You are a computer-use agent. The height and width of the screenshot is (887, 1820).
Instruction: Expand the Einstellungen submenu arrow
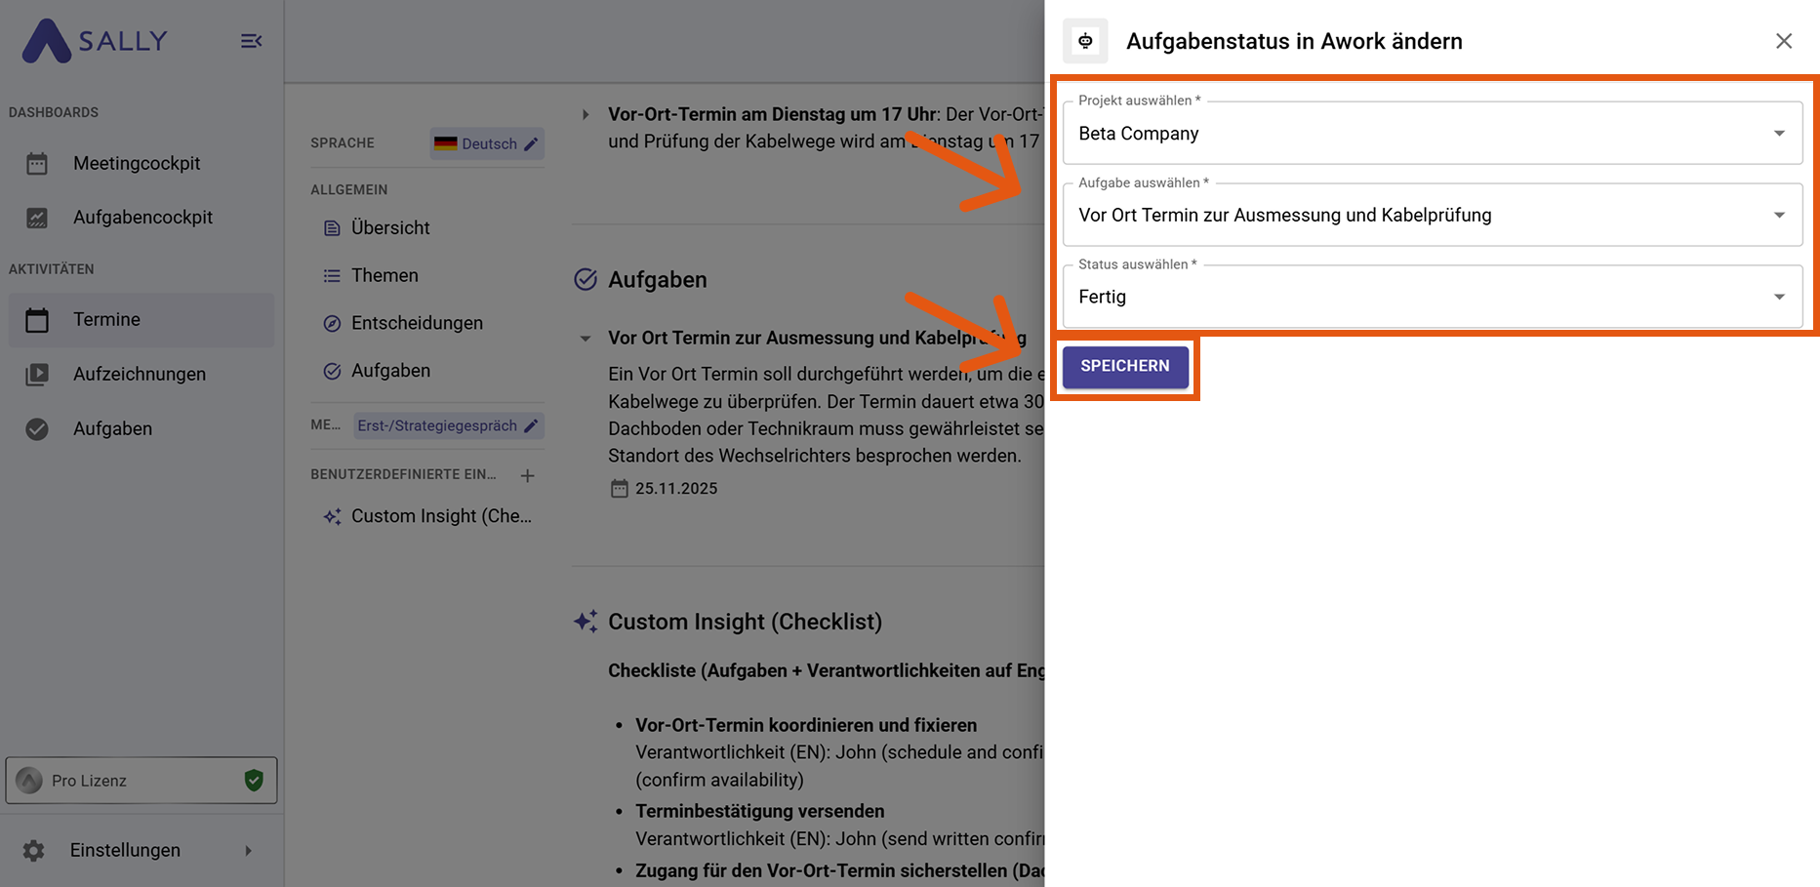pyautogui.click(x=248, y=851)
